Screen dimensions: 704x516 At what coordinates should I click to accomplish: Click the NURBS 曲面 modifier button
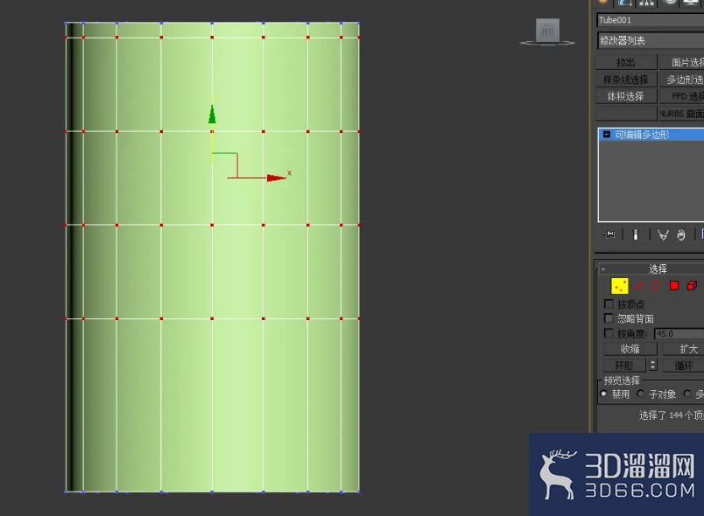coord(681,114)
